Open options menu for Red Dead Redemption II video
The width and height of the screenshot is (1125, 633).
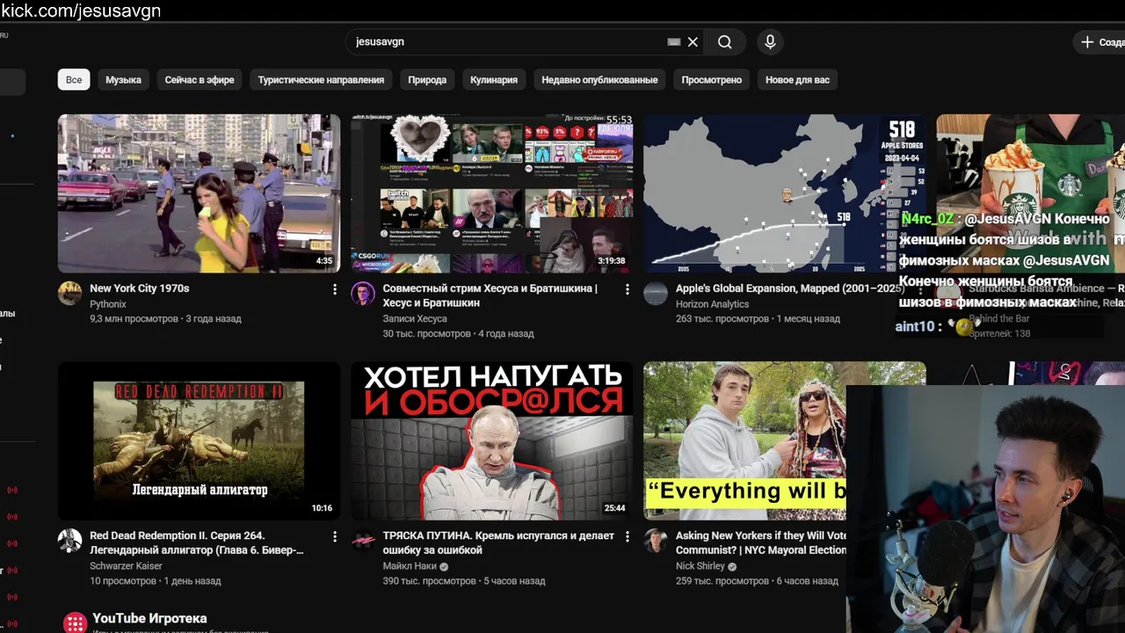point(334,536)
